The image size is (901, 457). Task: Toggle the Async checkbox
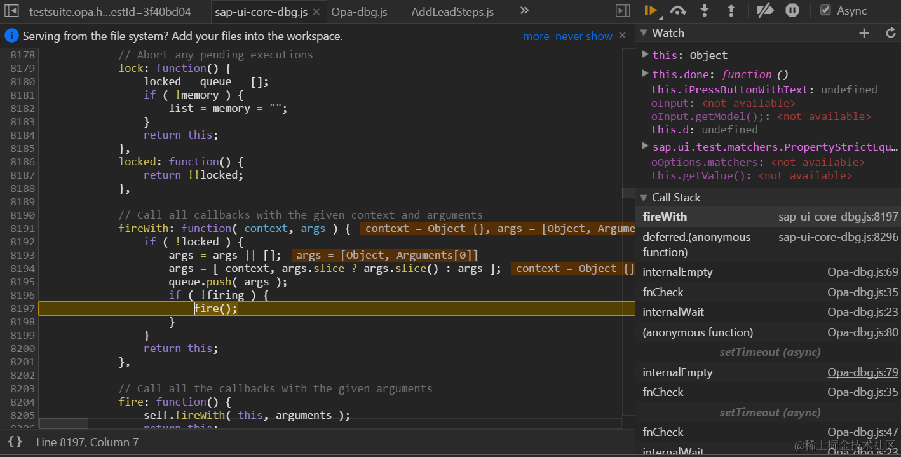(825, 10)
